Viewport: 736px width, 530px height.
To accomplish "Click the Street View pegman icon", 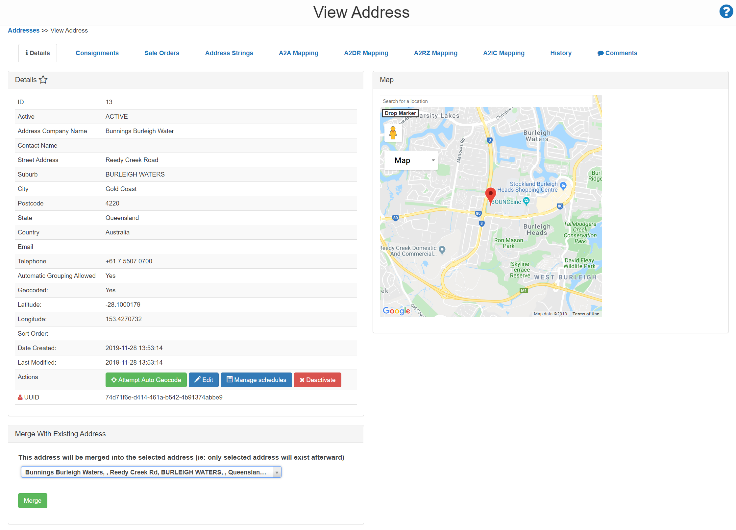I will pos(393,133).
